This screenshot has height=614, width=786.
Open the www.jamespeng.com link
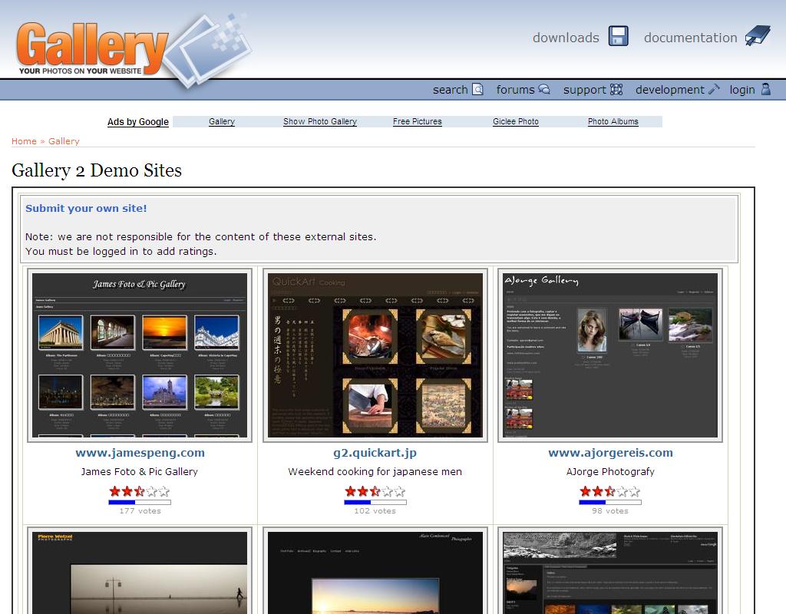click(x=140, y=453)
